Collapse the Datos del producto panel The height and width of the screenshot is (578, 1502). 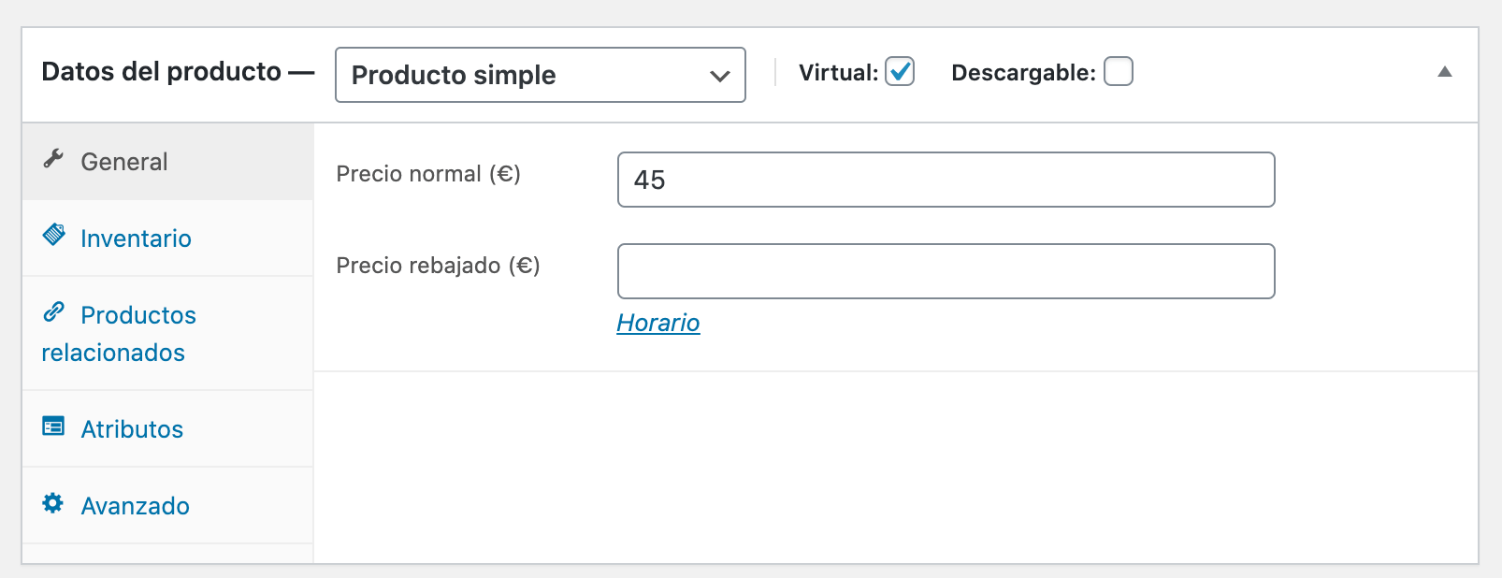[1445, 72]
